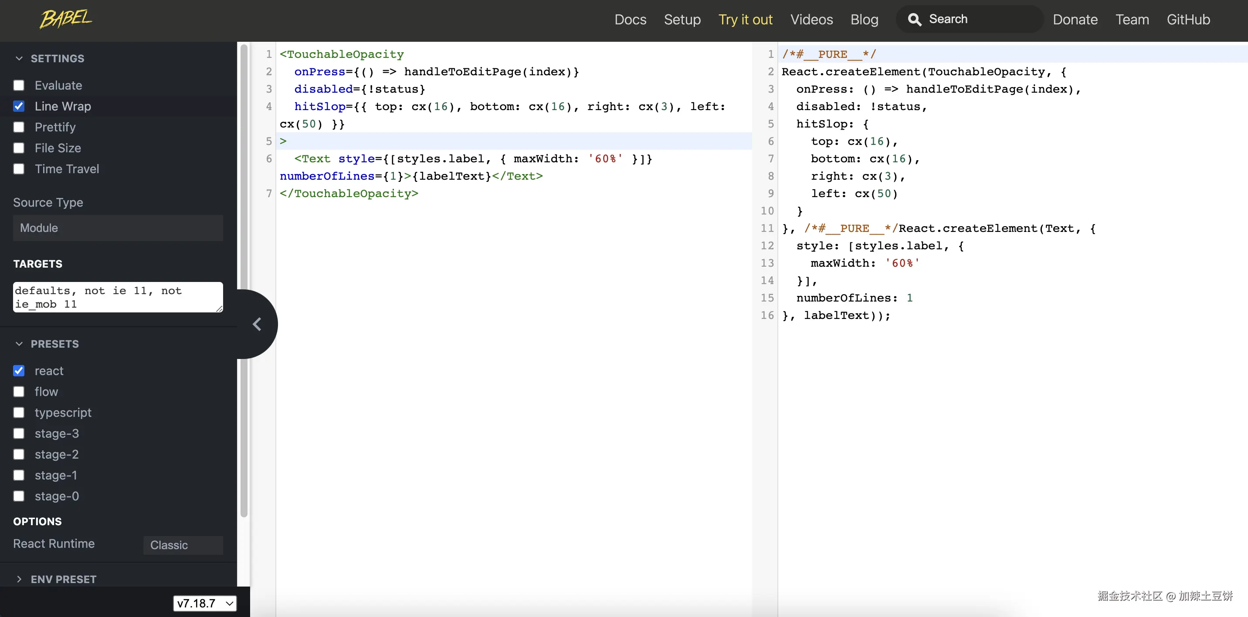The width and height of the screenshot is (1248, 617).
Task: Collapse the PRESETS section chevron
Action: [x=19, y=344]
